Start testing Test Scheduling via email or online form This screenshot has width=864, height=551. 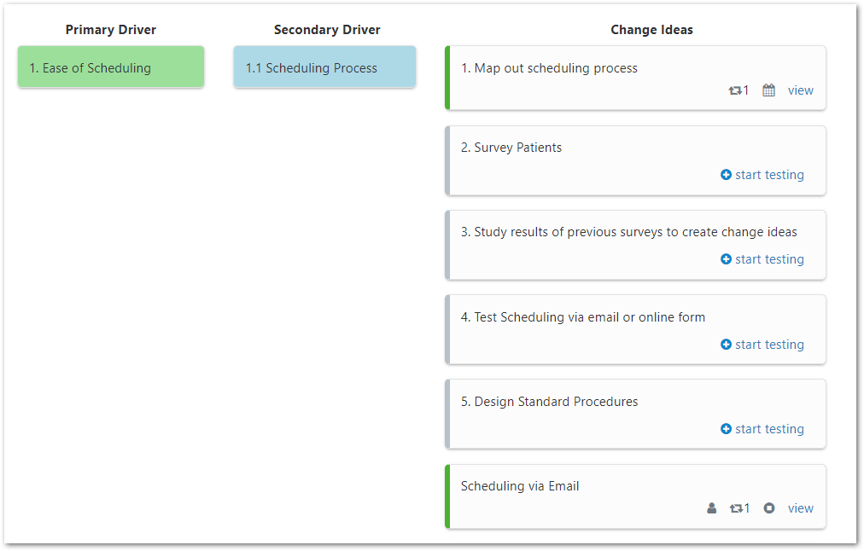pyautogui.click(x=769, y=345)
